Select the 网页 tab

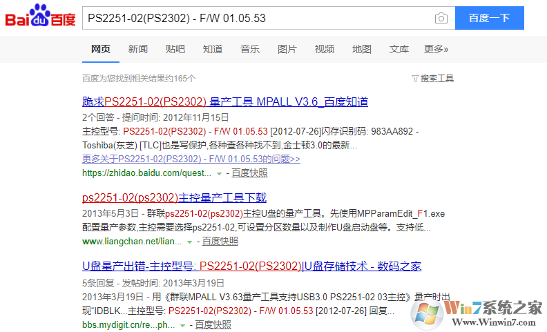click(x=100, y=49)
